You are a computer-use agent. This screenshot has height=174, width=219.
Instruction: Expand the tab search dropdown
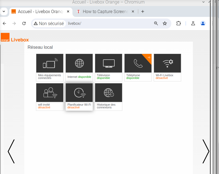(x=4, y=11)
